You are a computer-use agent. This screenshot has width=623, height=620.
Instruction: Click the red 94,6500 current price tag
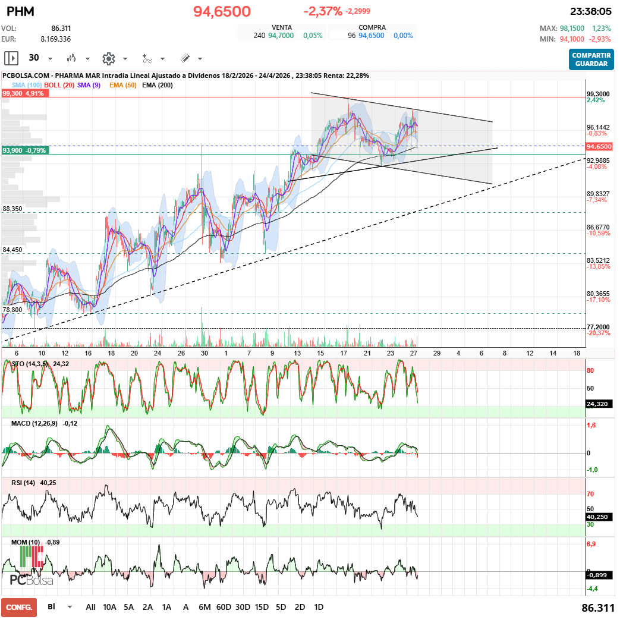599,147
